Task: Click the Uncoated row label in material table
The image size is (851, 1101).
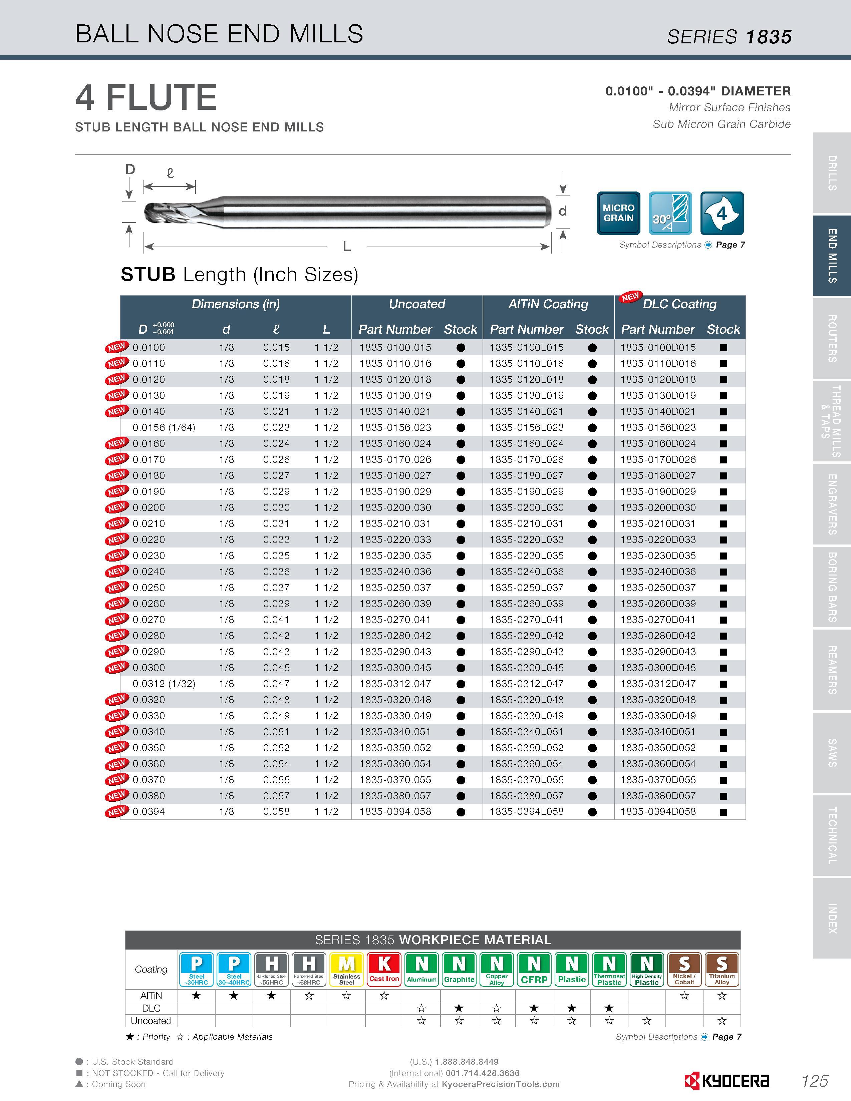Action: click(151, 1021)
